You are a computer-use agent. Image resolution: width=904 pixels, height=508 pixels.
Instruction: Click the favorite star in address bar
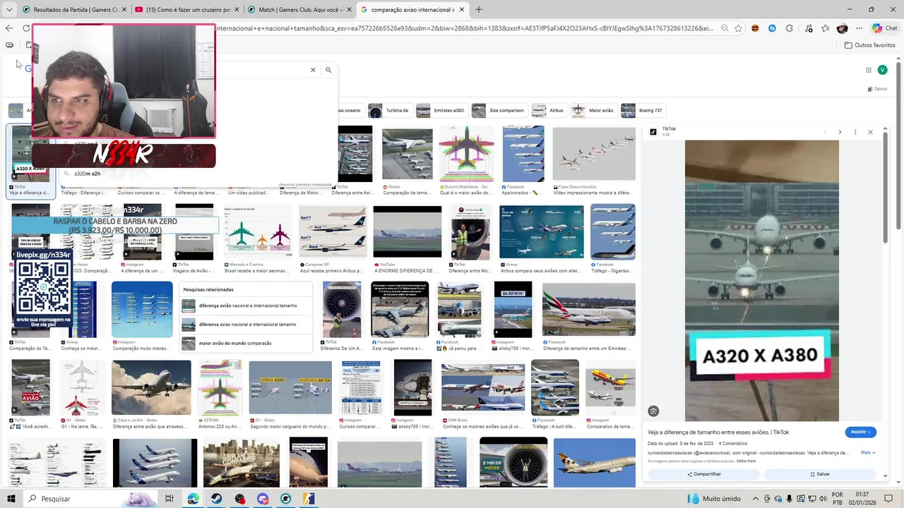[x=738, y=28]
